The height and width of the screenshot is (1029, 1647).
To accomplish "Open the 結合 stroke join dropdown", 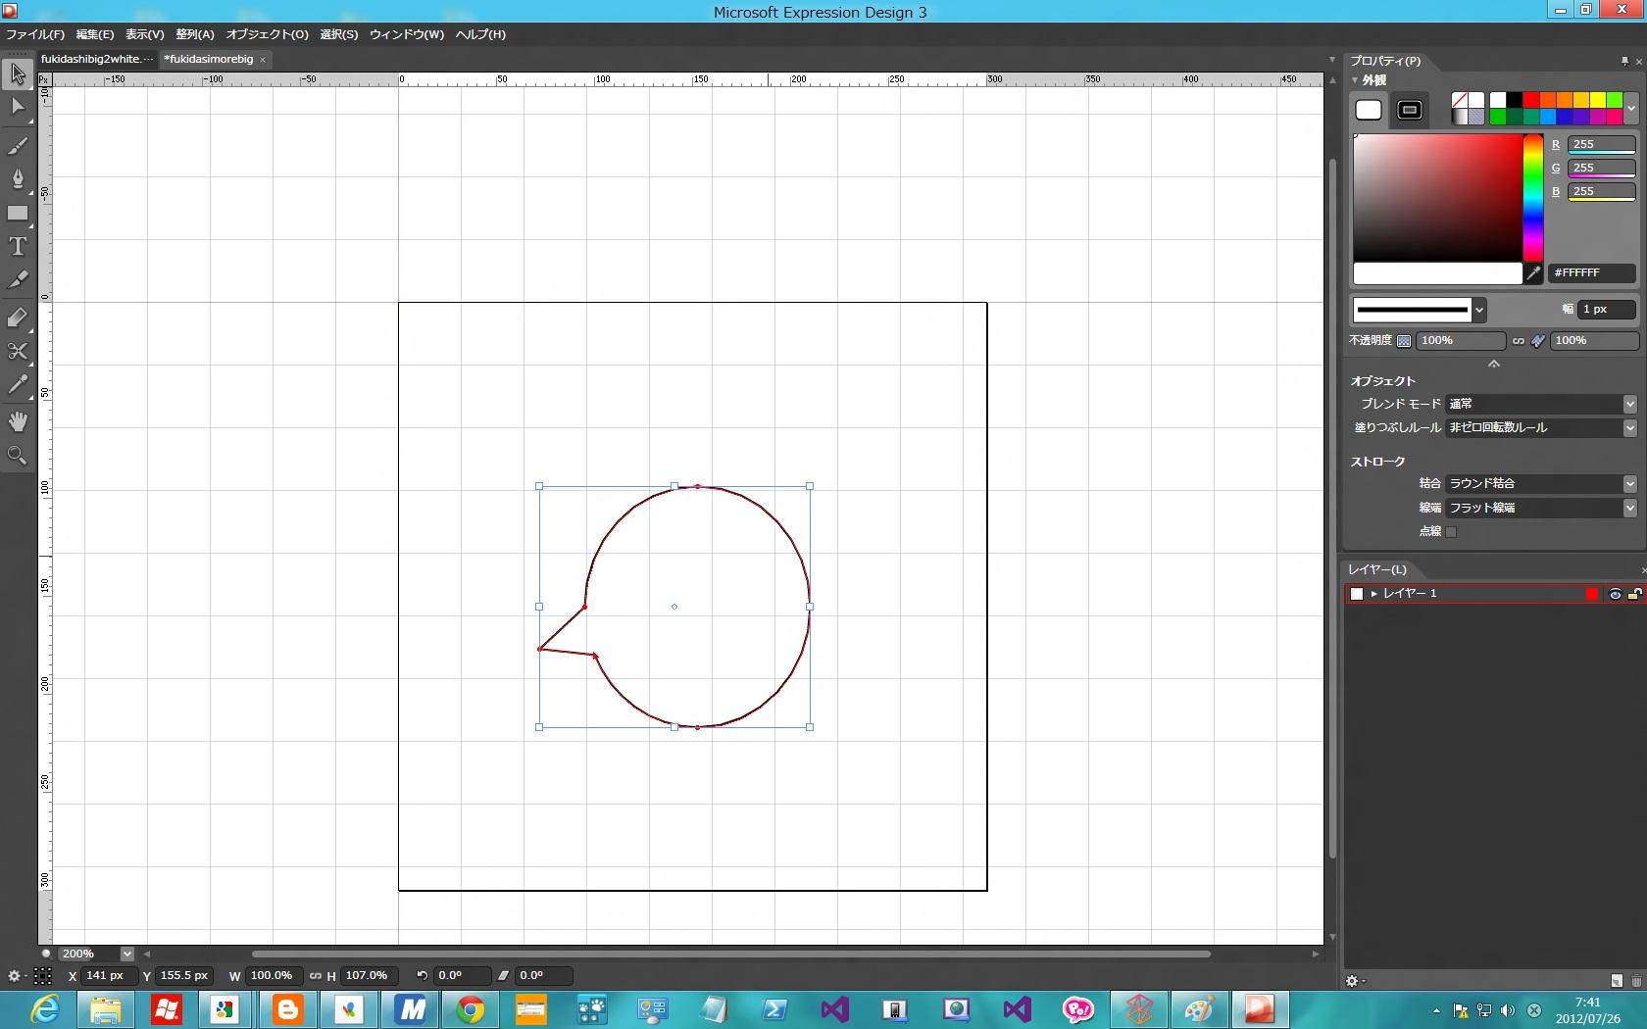I will [x=1540, y=483].
